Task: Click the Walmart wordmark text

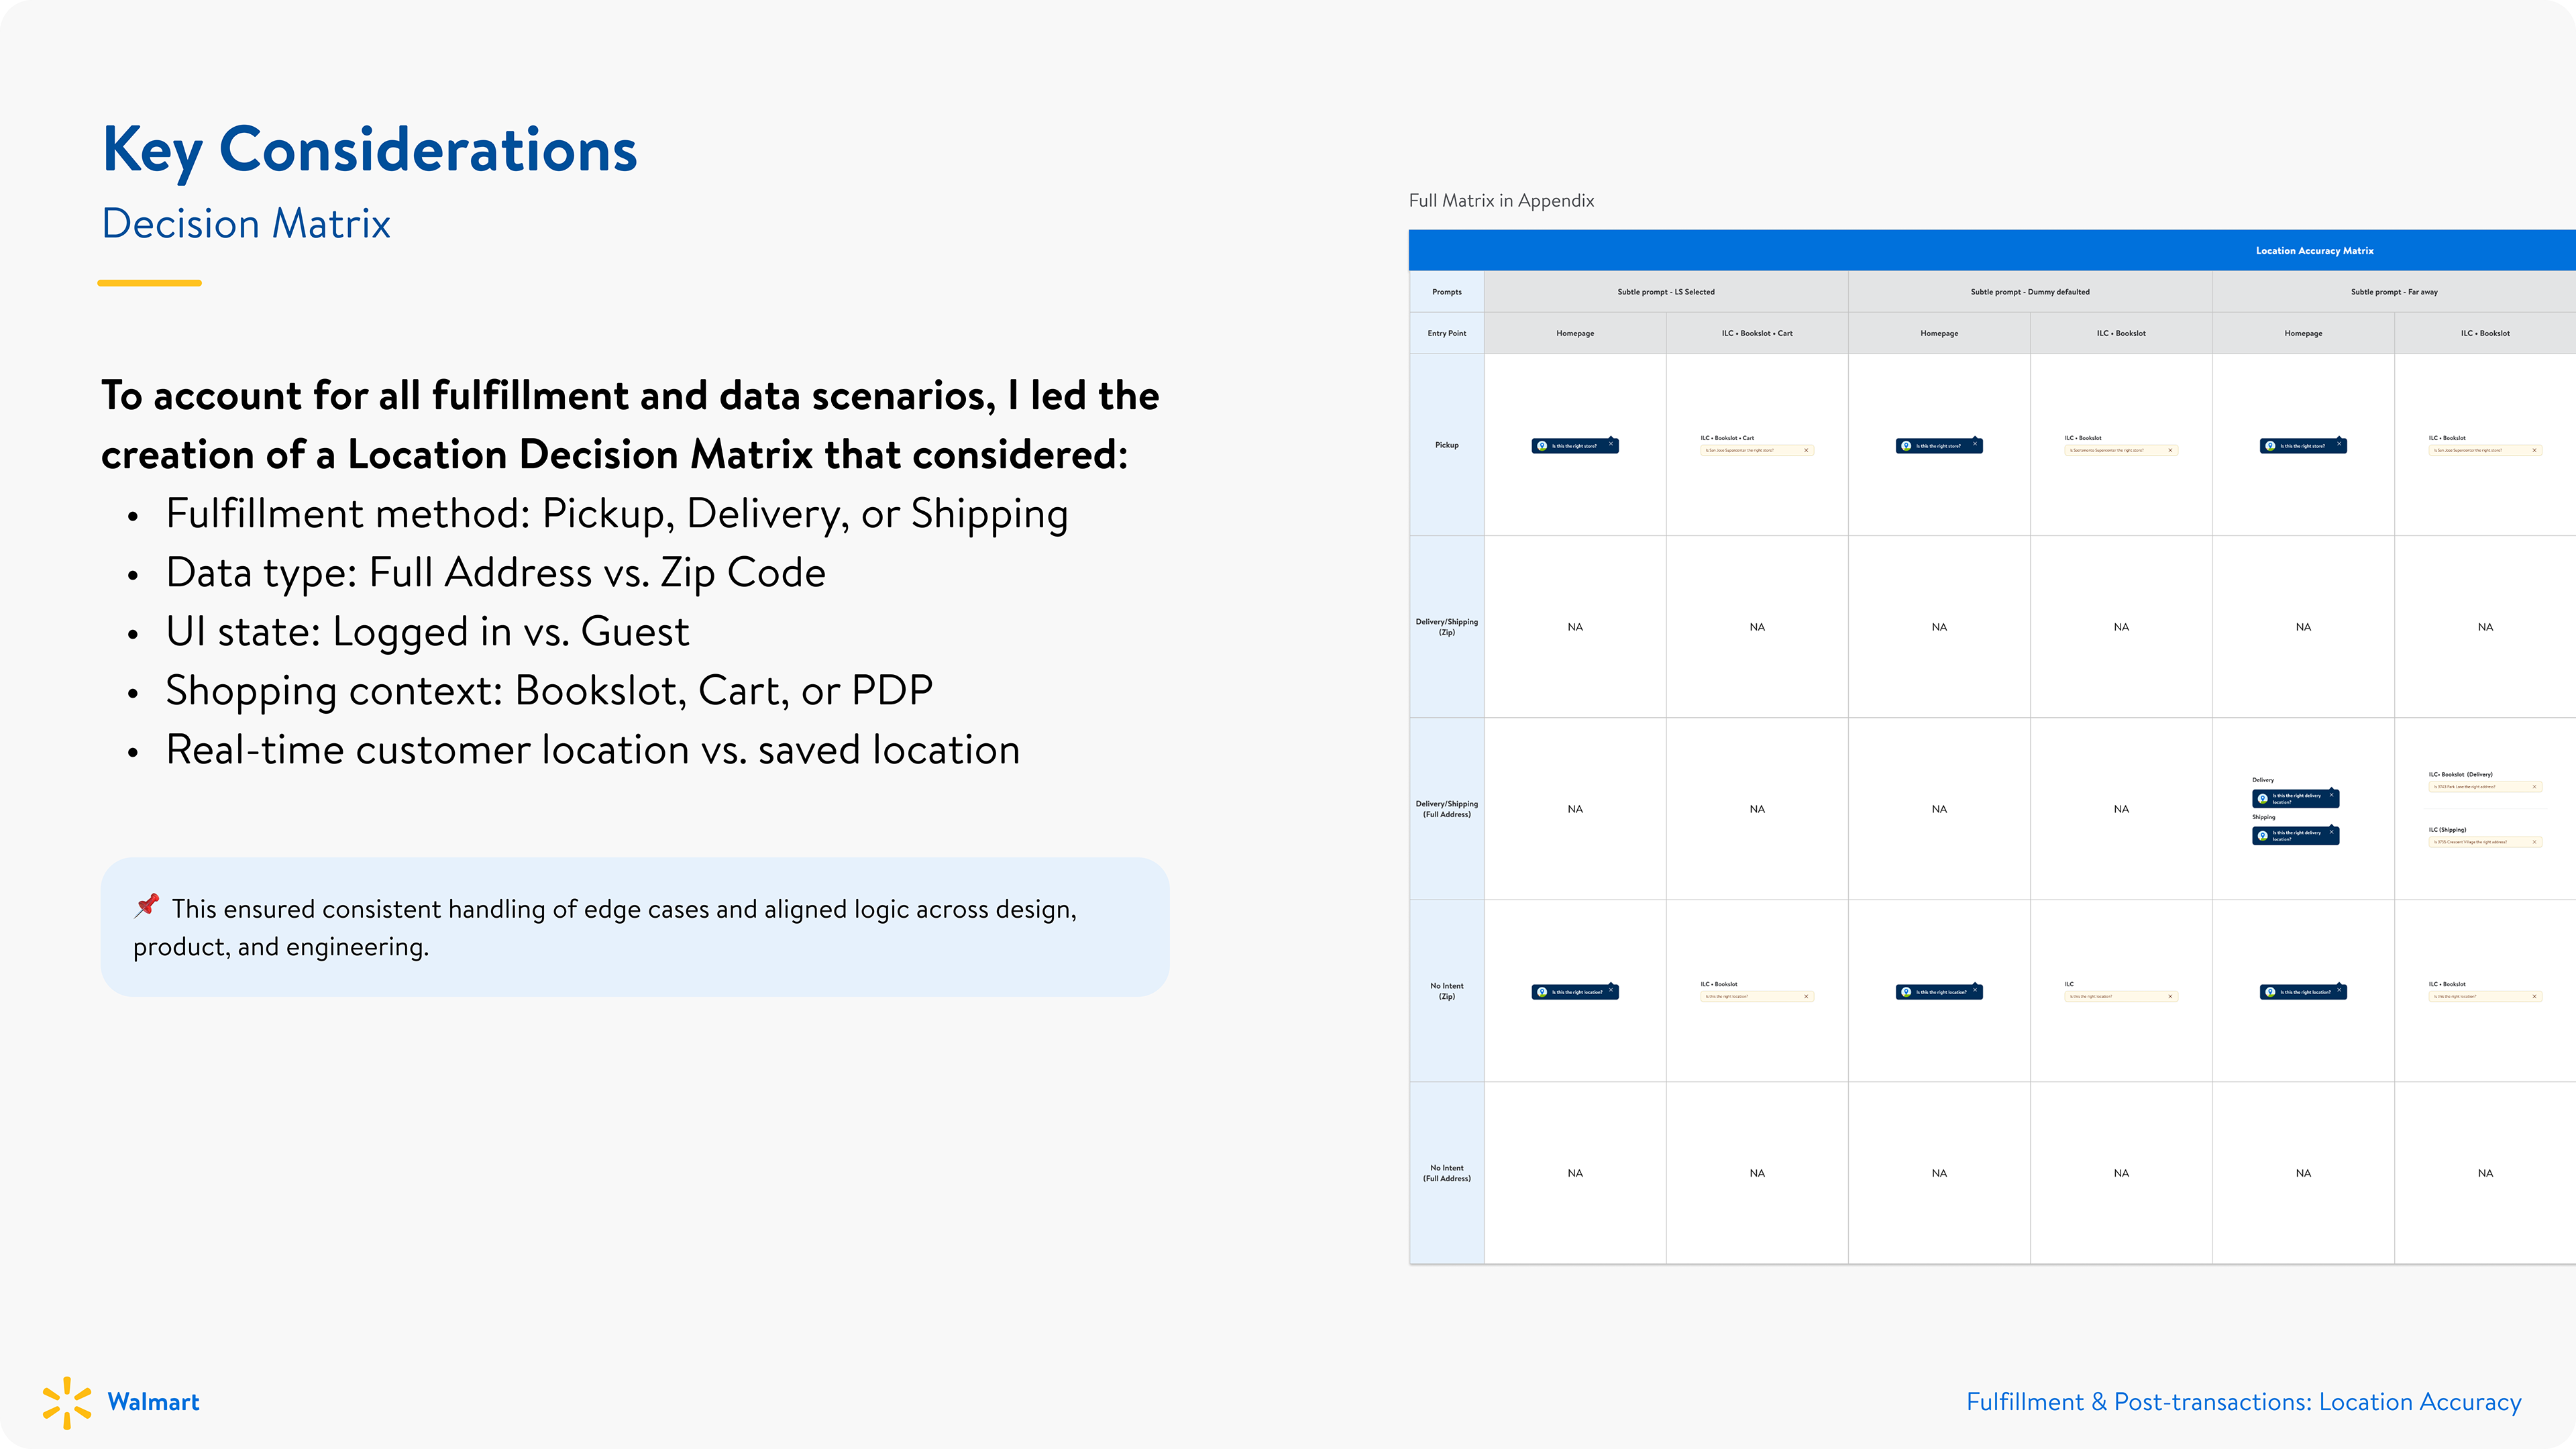Action: click(x=153, y=1402)
